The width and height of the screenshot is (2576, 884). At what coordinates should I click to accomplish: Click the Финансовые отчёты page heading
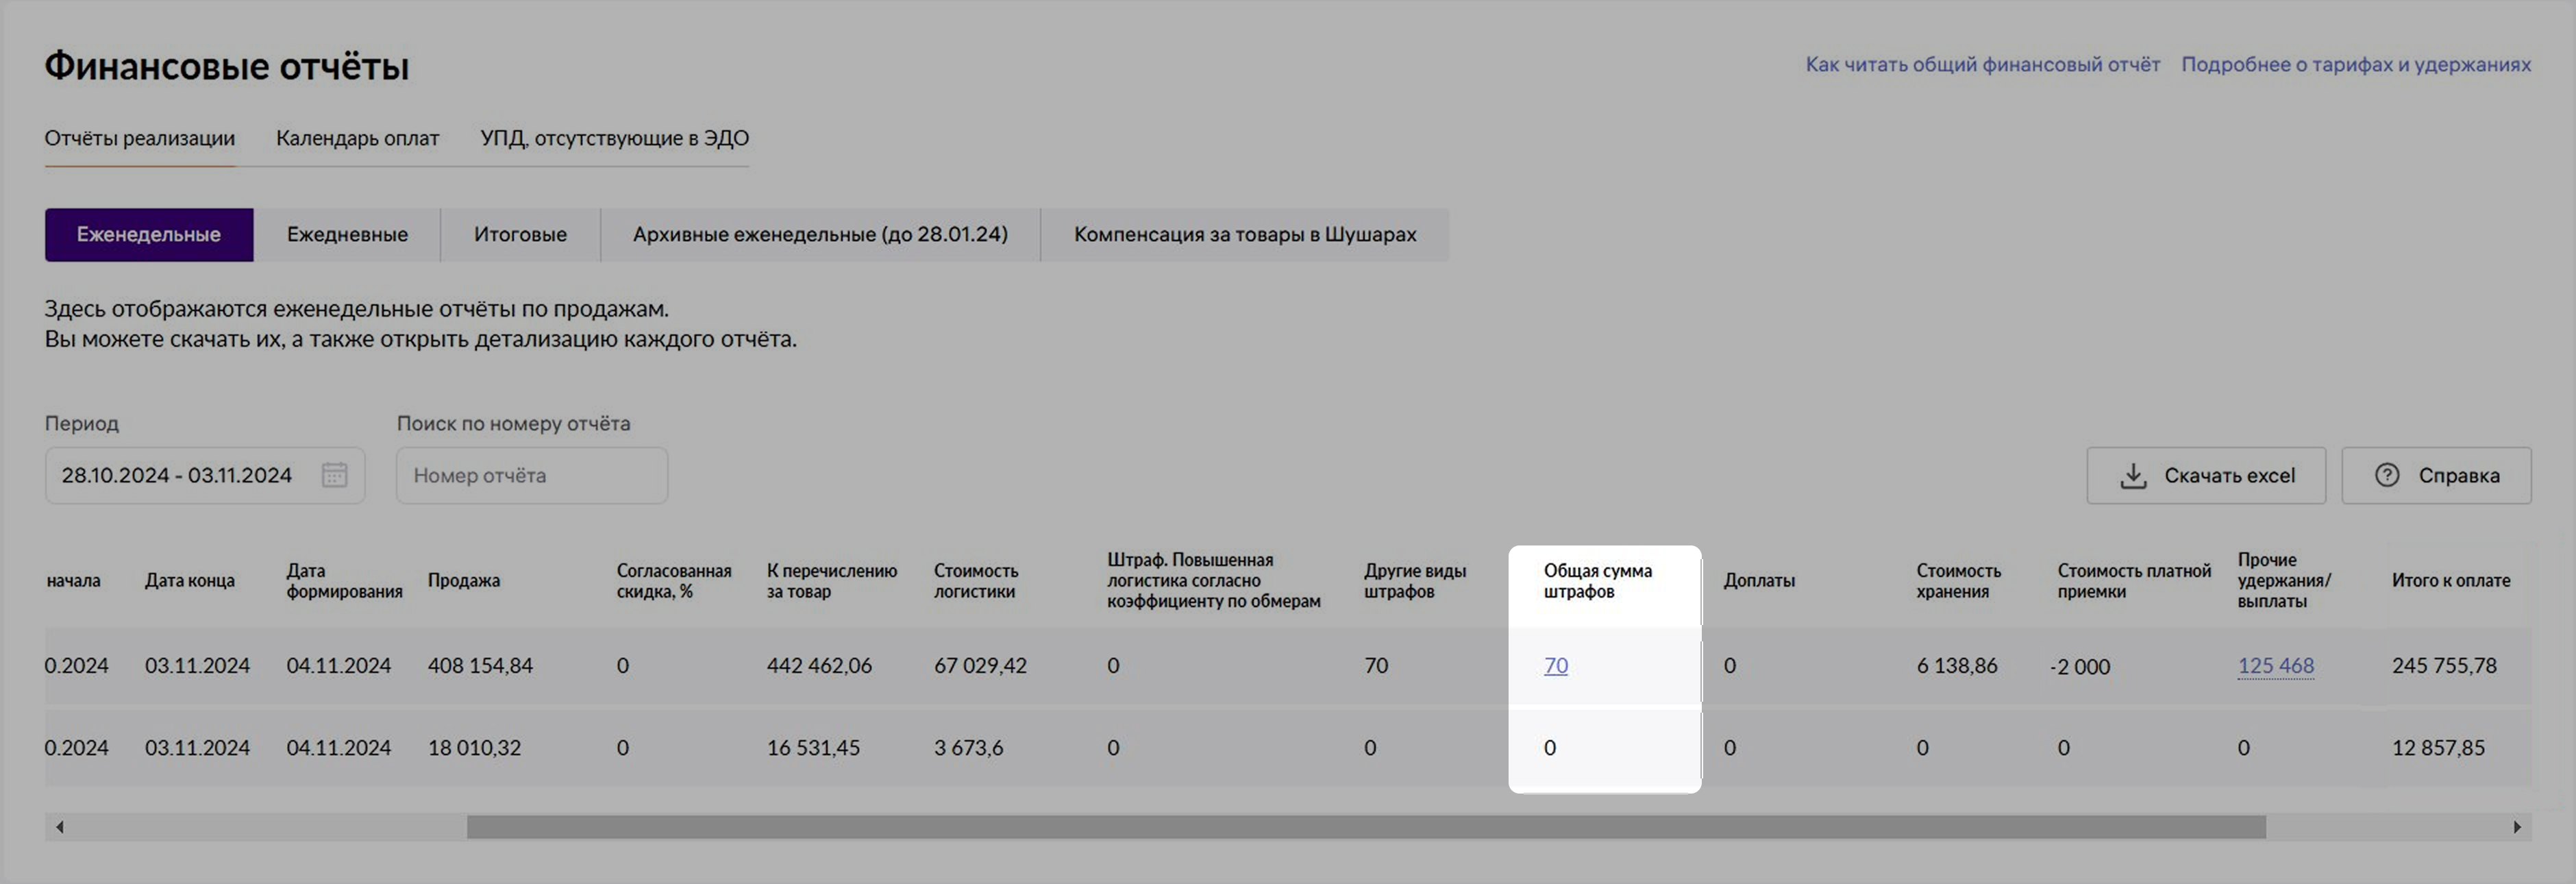(x=227, y=66)
